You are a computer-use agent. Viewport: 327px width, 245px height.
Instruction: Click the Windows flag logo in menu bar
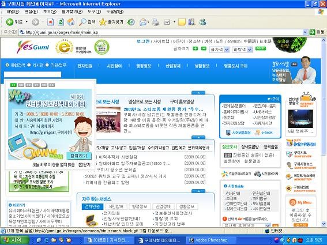(321, 12)
